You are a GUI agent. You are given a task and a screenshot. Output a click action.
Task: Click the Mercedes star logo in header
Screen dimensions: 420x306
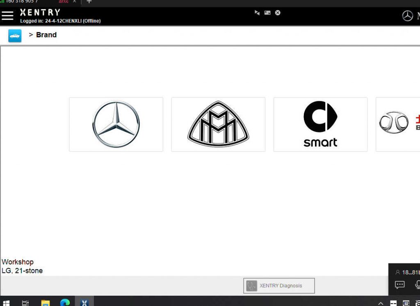[x=407, y=16]
